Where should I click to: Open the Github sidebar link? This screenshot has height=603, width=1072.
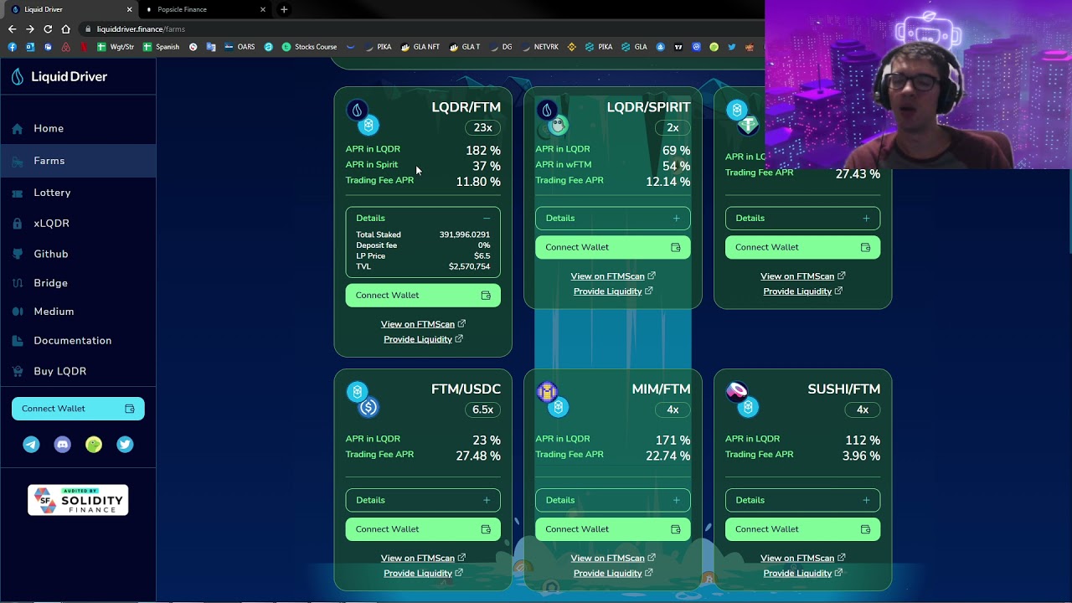[51, 254]
